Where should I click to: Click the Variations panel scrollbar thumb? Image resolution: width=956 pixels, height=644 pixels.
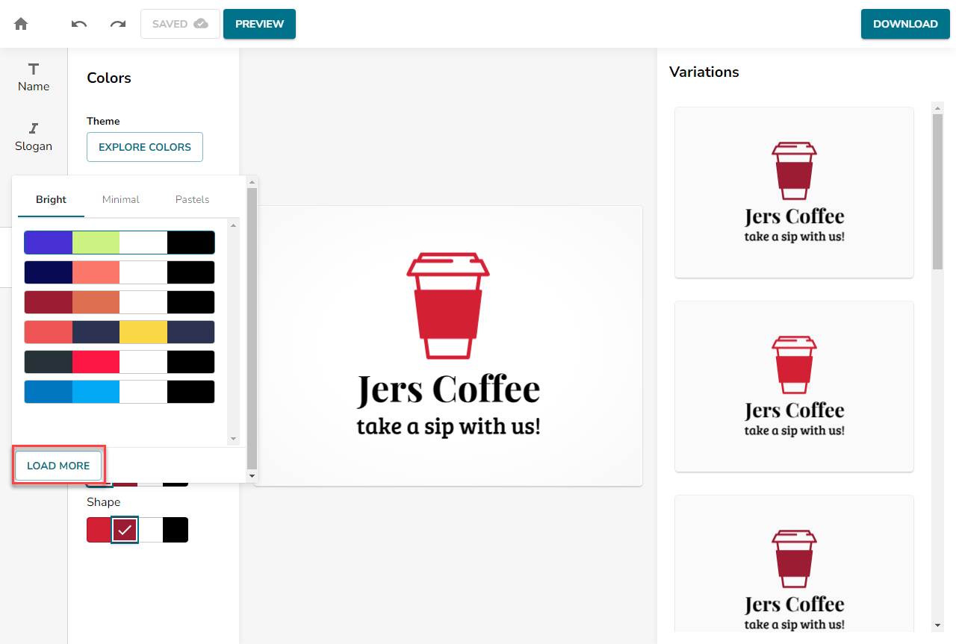(x=938, y=192)
